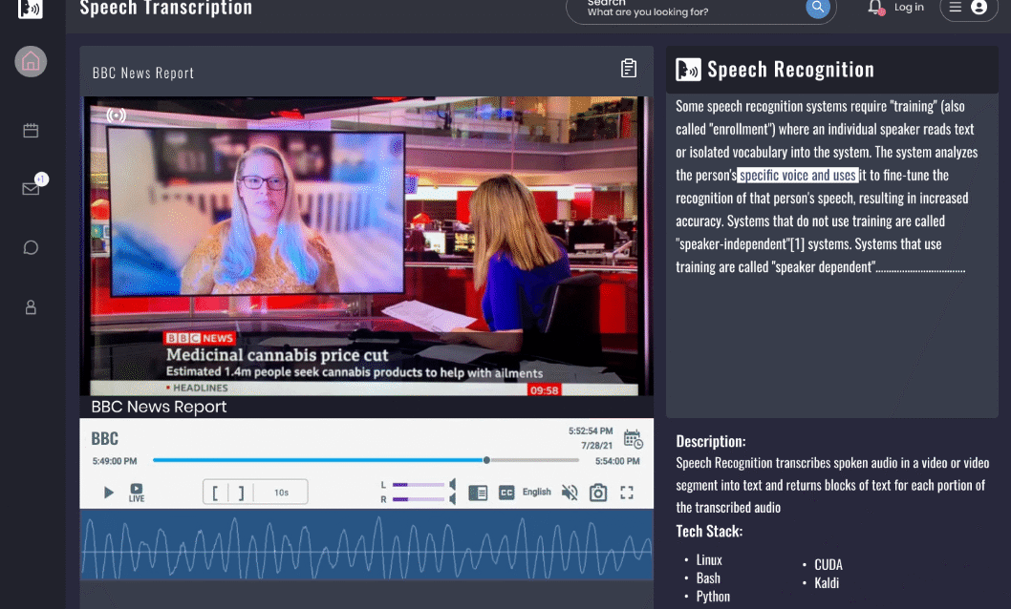The width and height of the screenshot is (1011, 609).
Task: Open the calendar icon in the left sidebar
Action: (31, 131)
